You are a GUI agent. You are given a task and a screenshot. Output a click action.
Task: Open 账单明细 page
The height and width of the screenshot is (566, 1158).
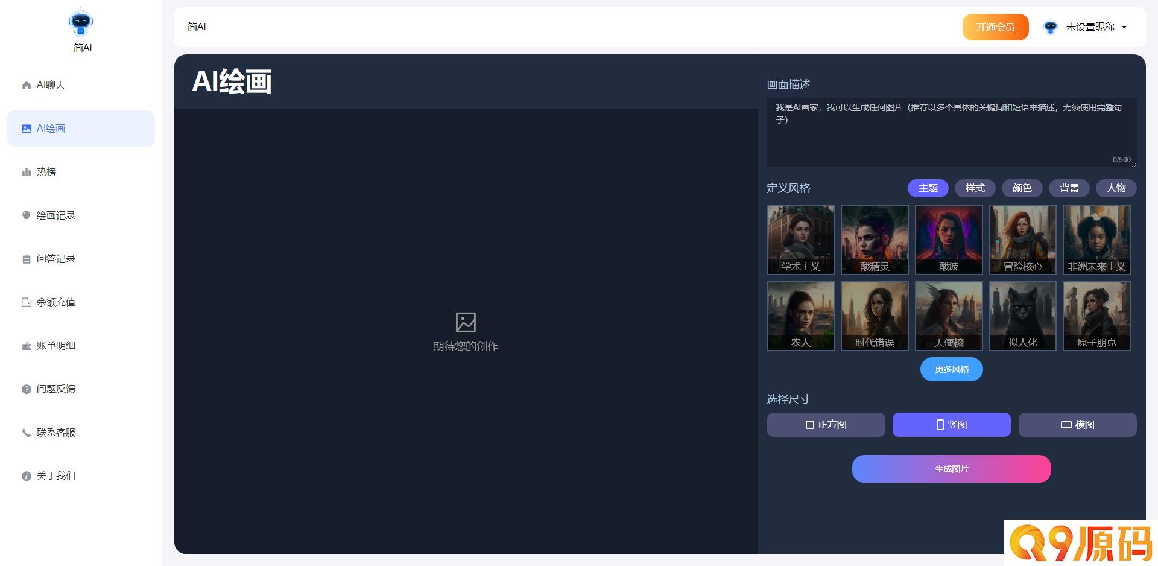point(81,346)
